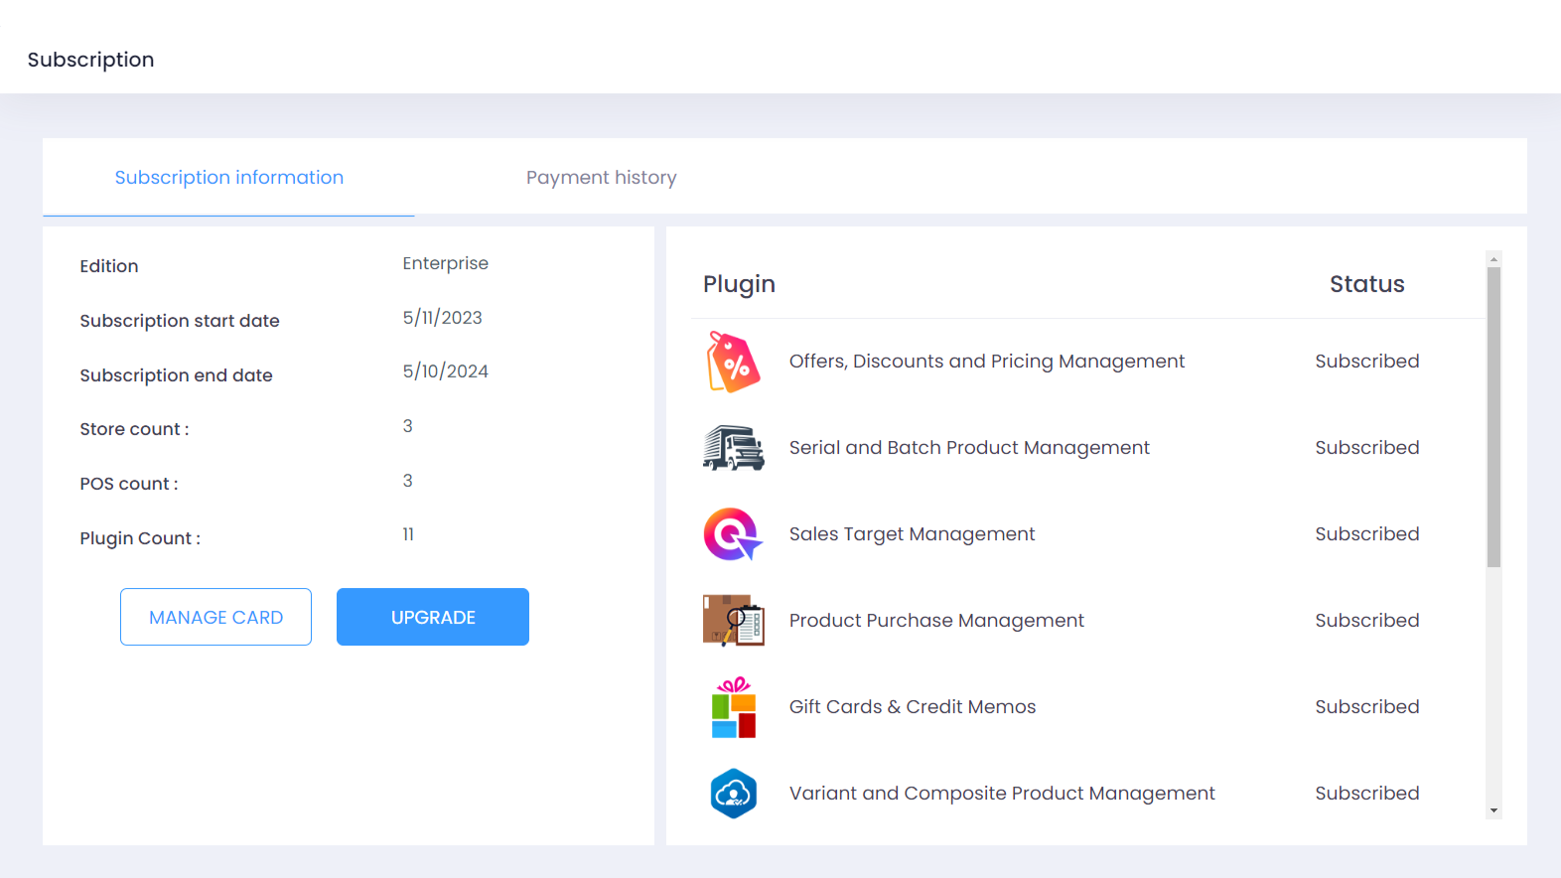Click the plugin list scrollbar thumb
1561x878 pixels.
coord(1493,417)
